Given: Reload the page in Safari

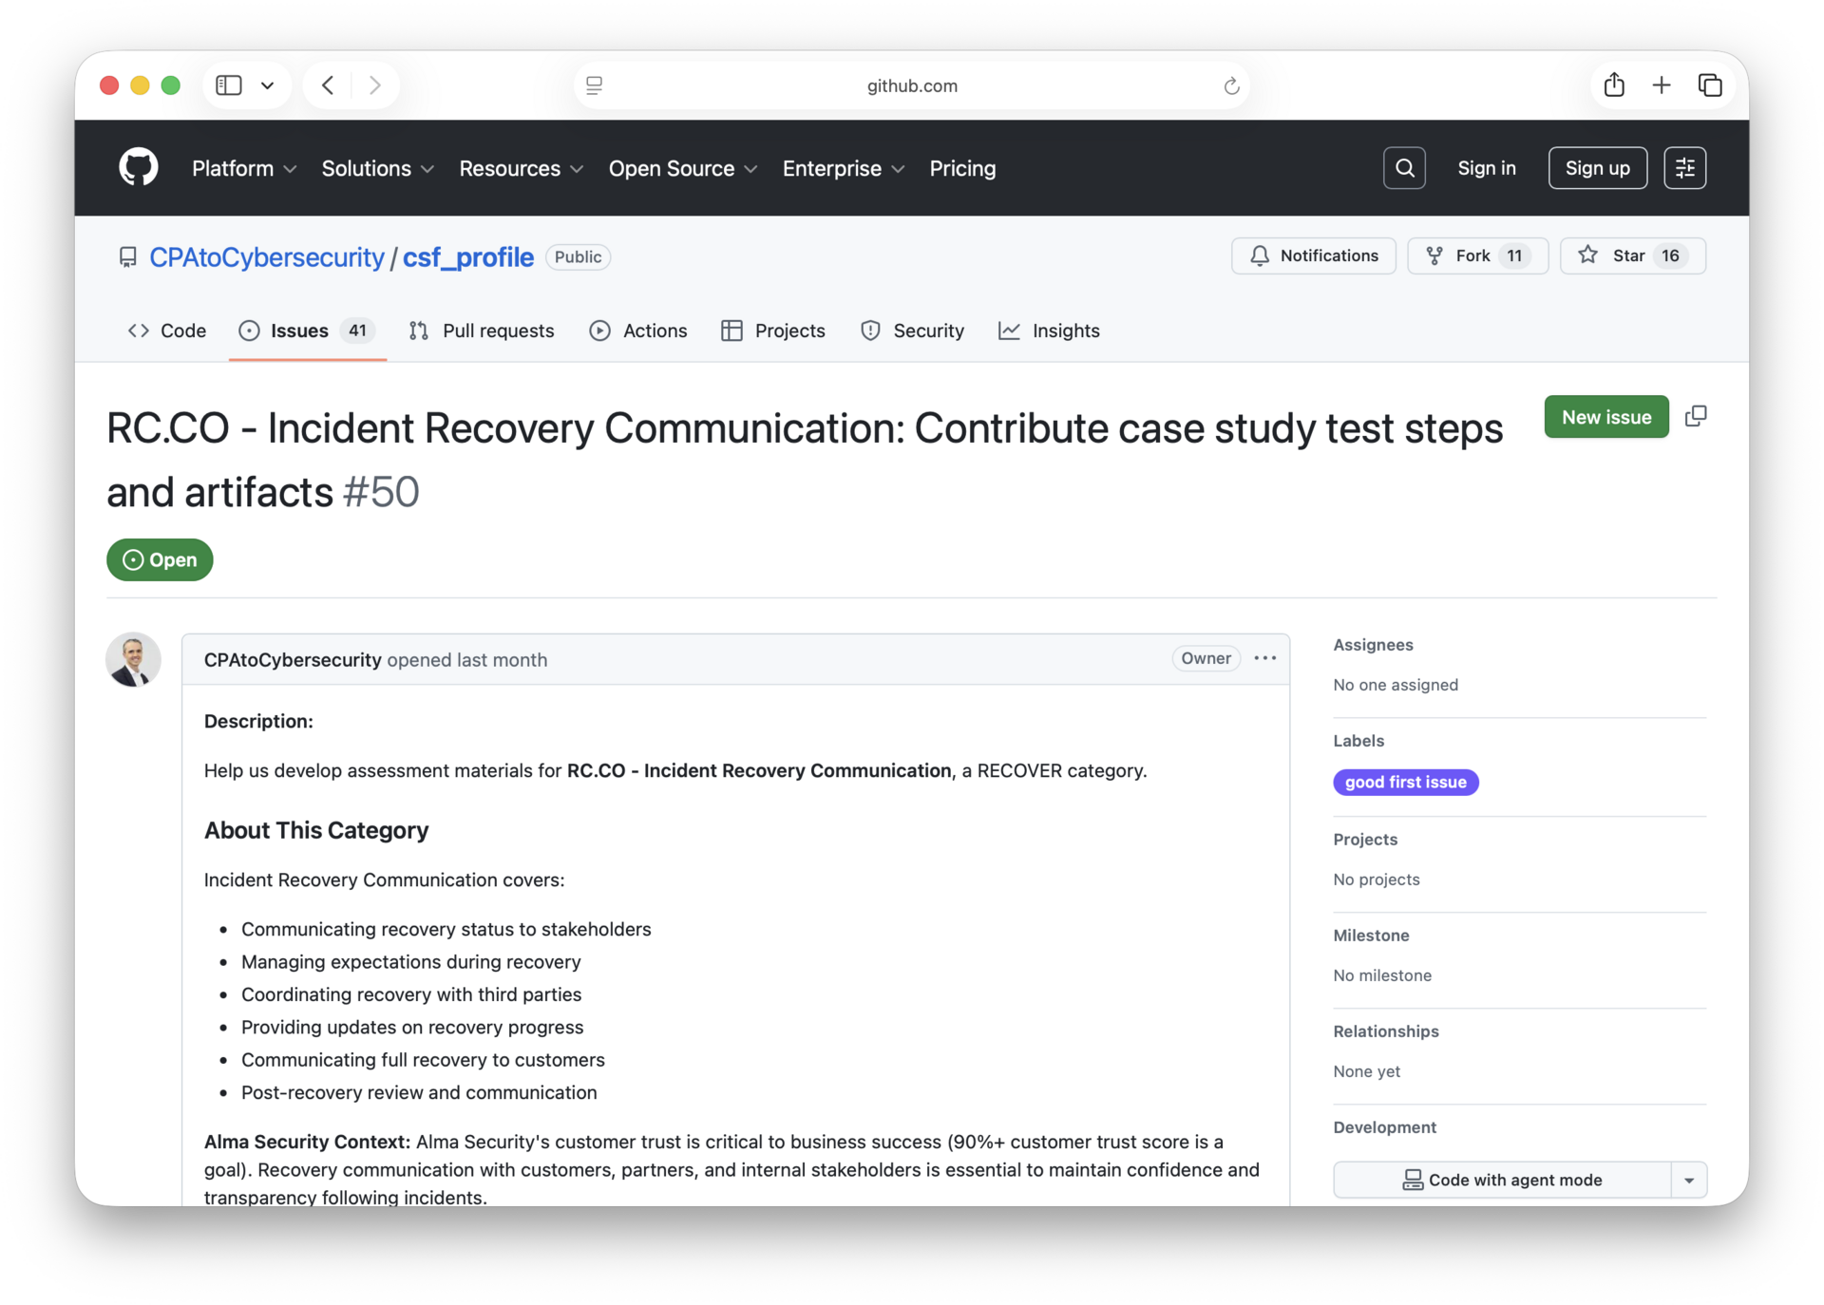Looking at the screenshot, I should [1230, 85].
